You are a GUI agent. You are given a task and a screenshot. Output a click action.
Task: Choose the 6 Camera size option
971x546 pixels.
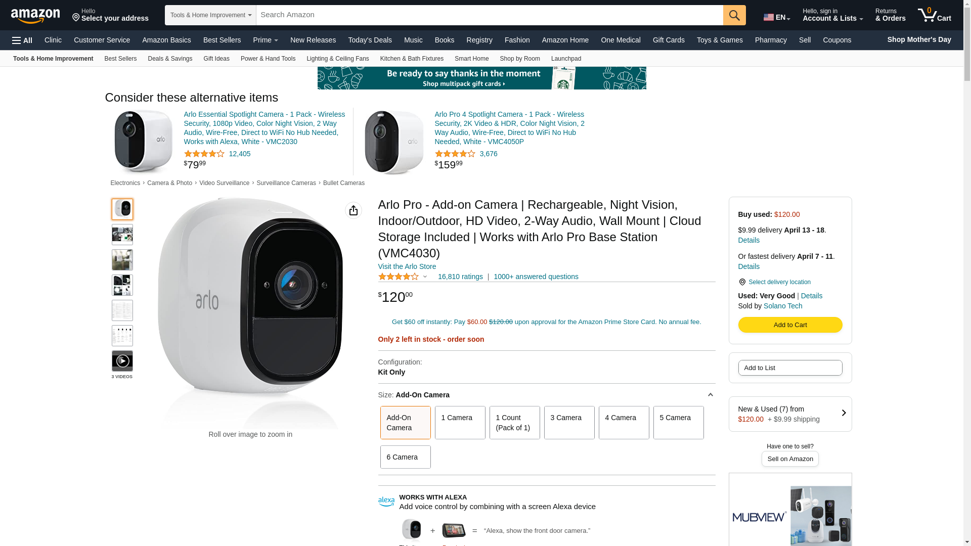(405, 457)
